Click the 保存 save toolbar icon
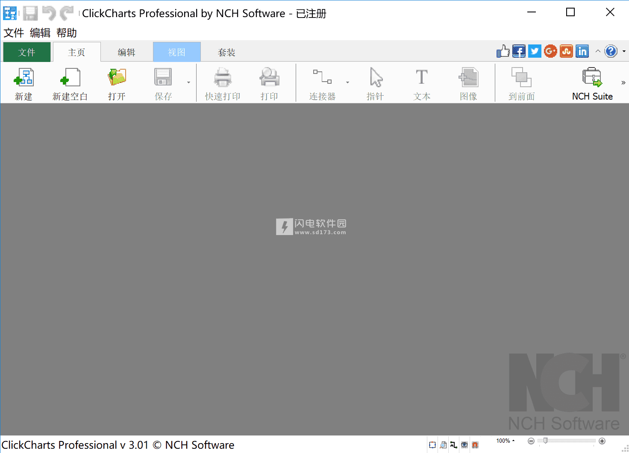 click(163, 78)
